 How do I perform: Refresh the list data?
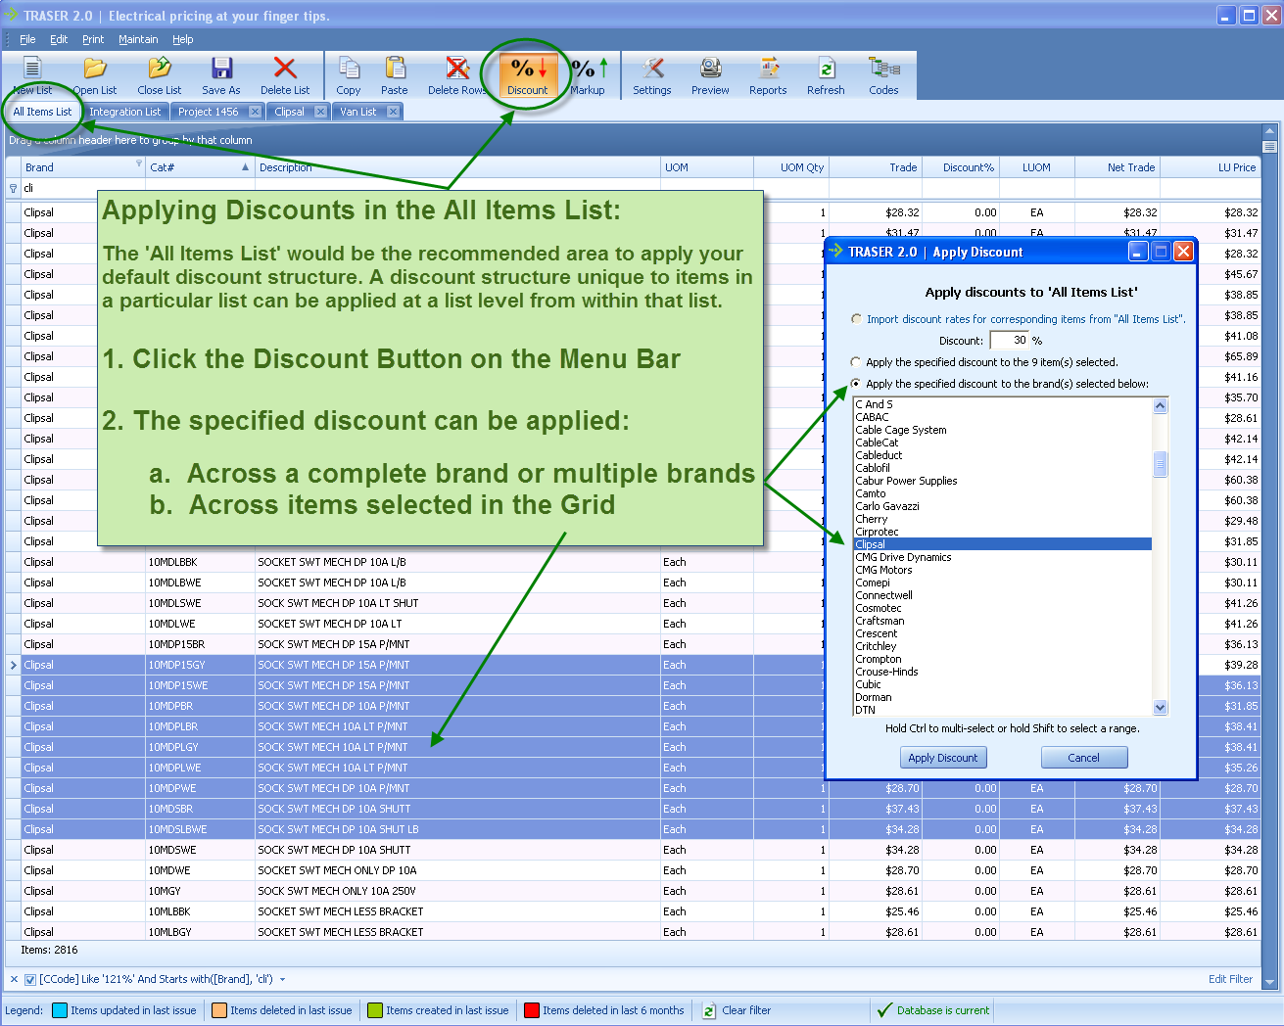coord(826,75)
